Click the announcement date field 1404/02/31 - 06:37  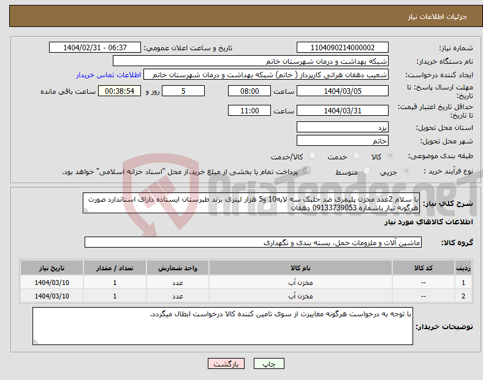pos(95,47)
